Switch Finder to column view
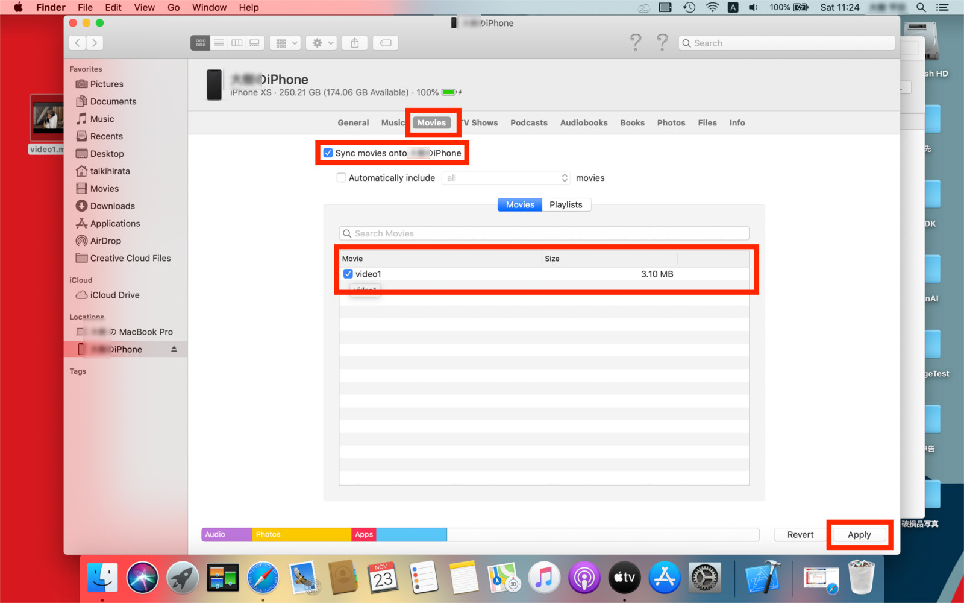The image size is (964, 603). coord(237,43)
